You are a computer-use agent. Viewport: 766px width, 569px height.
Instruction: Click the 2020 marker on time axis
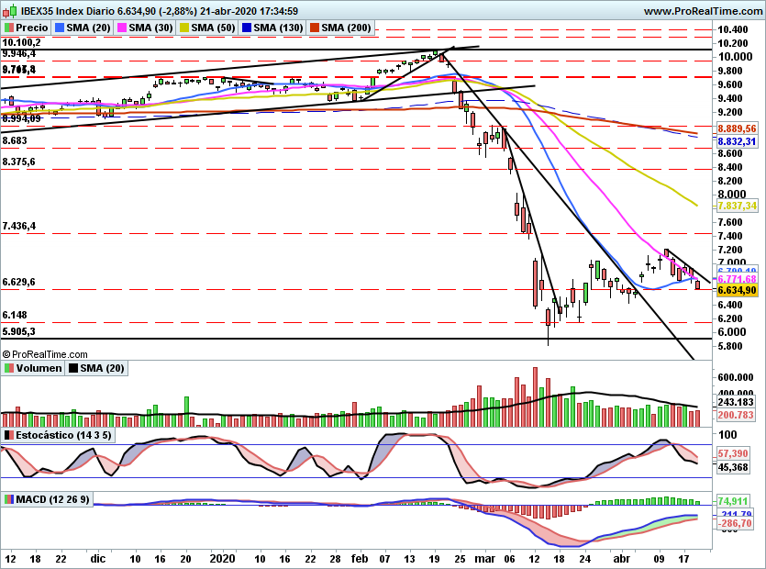[222, 558]
